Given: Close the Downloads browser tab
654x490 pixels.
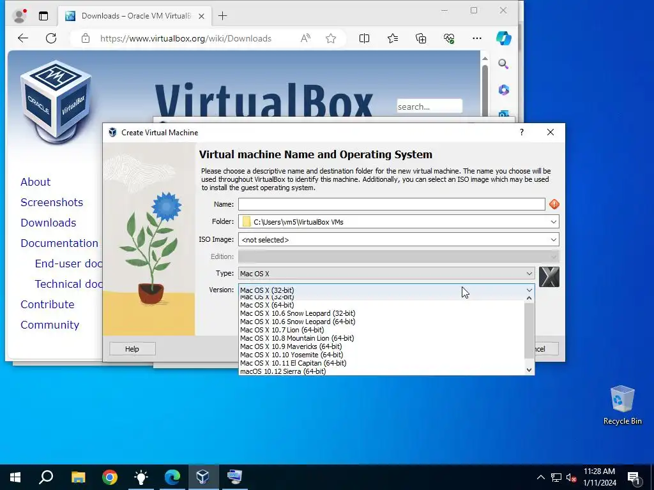Looking at the screenshot, I should pos(201,16).
